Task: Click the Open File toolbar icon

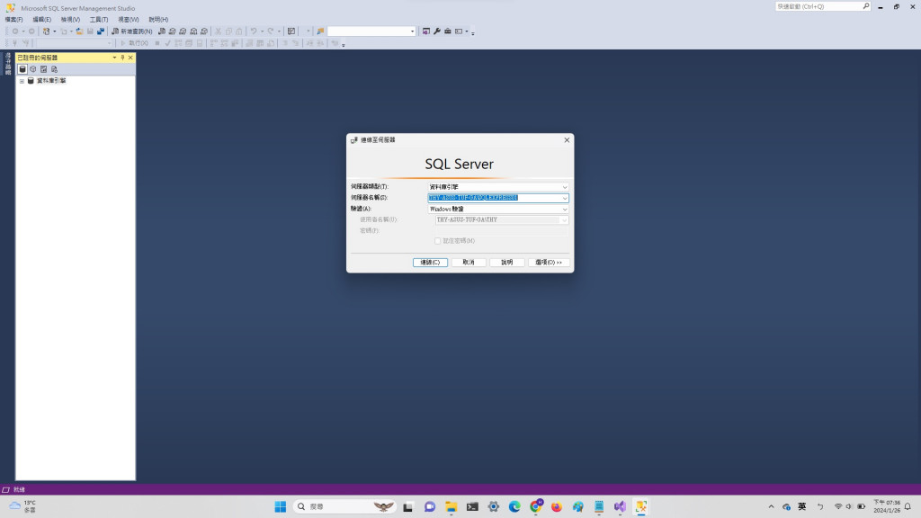Action: (x=79, y=31)
